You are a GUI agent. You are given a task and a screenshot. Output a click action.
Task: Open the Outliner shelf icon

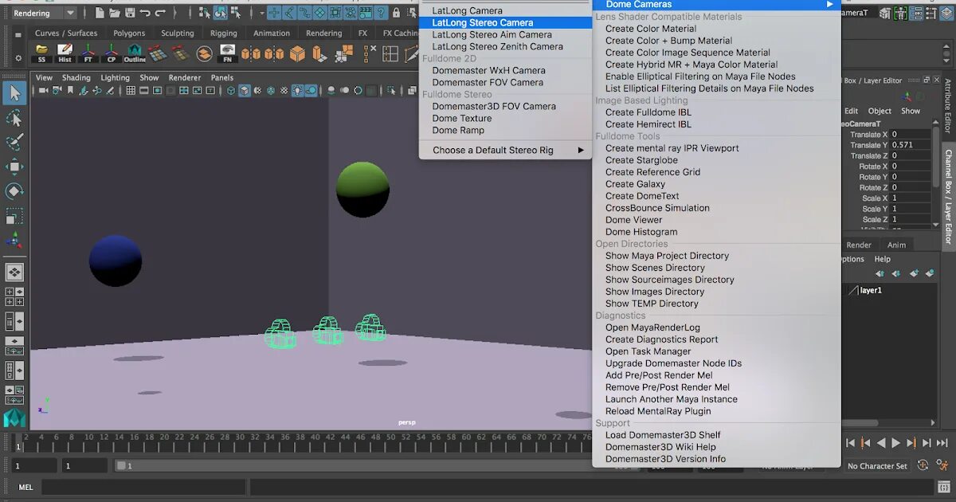click(x=135, y=53)
